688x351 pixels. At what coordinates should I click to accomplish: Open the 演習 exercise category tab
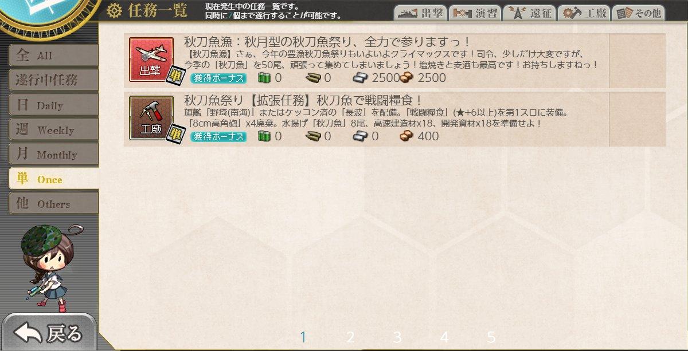(x=475, y=14)
